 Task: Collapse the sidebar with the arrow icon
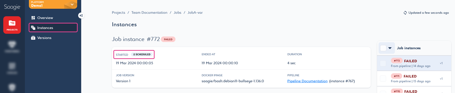(x=81, y=15)
